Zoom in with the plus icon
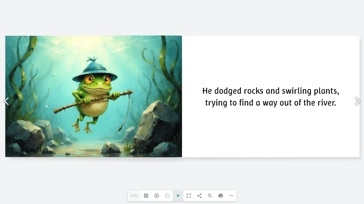The height and width of the screenshot is (204, 364). coord(157,196)
